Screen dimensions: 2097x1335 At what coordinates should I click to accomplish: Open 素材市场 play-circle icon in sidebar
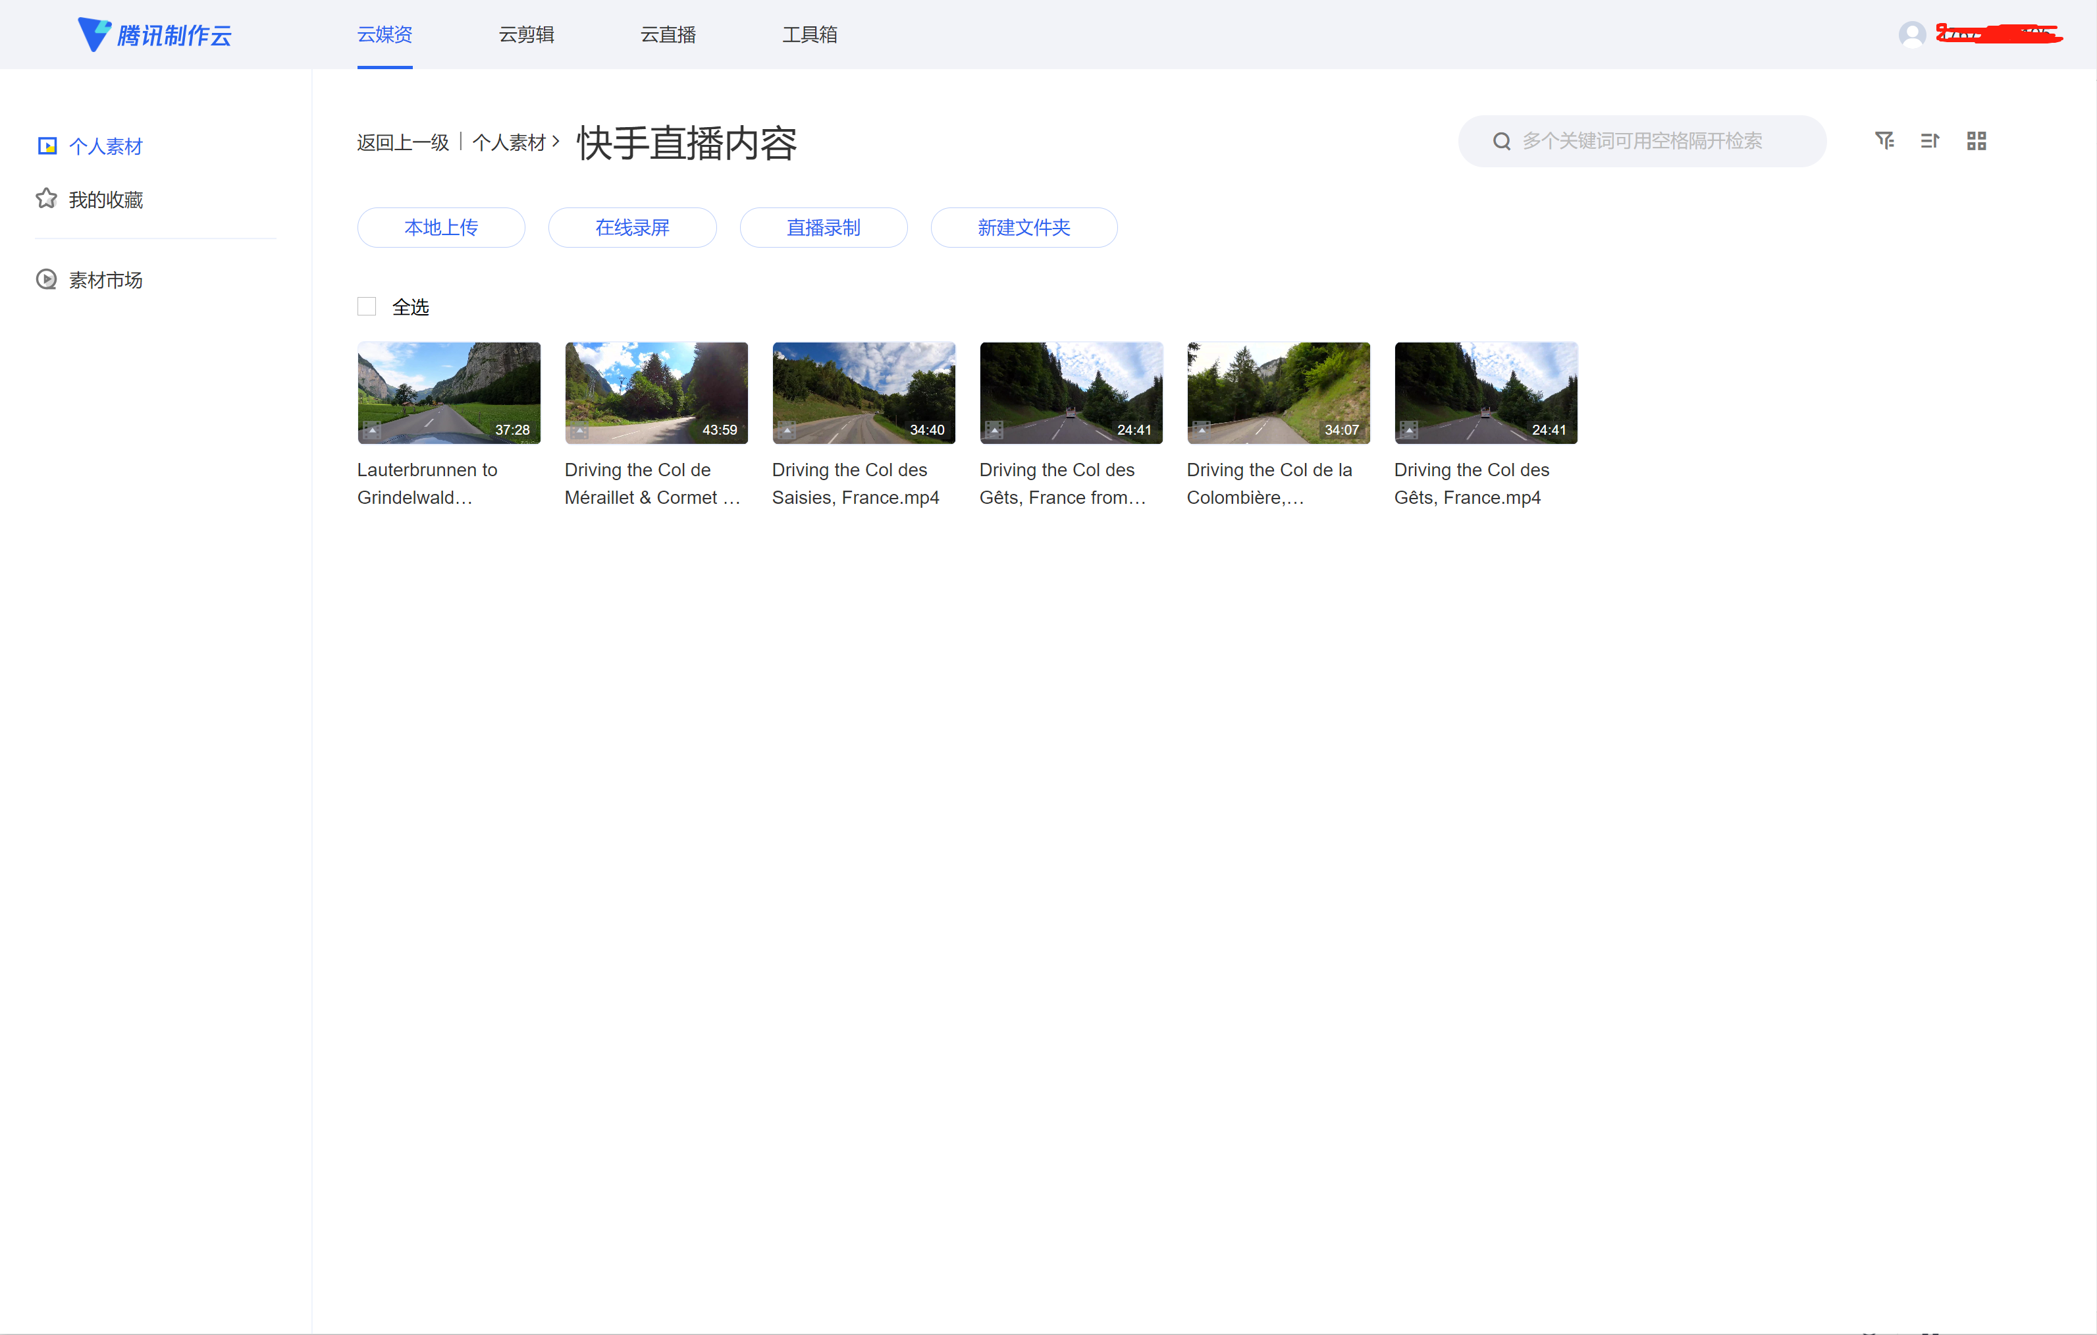(46, 279)
